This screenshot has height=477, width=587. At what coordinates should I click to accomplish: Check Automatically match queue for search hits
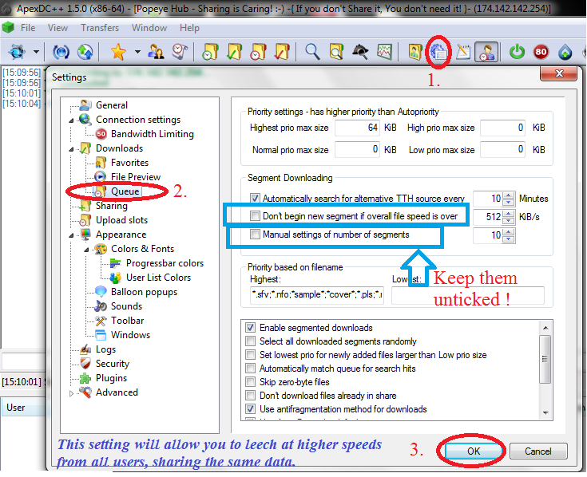(x=250, y=369)
